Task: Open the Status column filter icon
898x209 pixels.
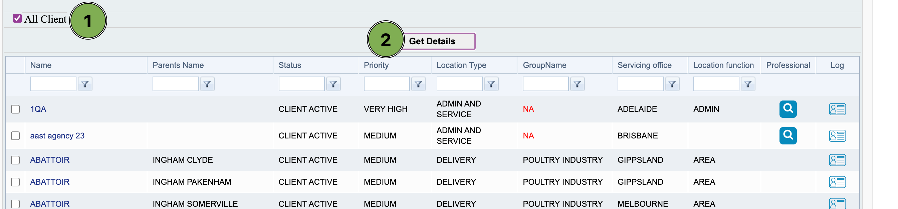Action: (x=333, y=84)
